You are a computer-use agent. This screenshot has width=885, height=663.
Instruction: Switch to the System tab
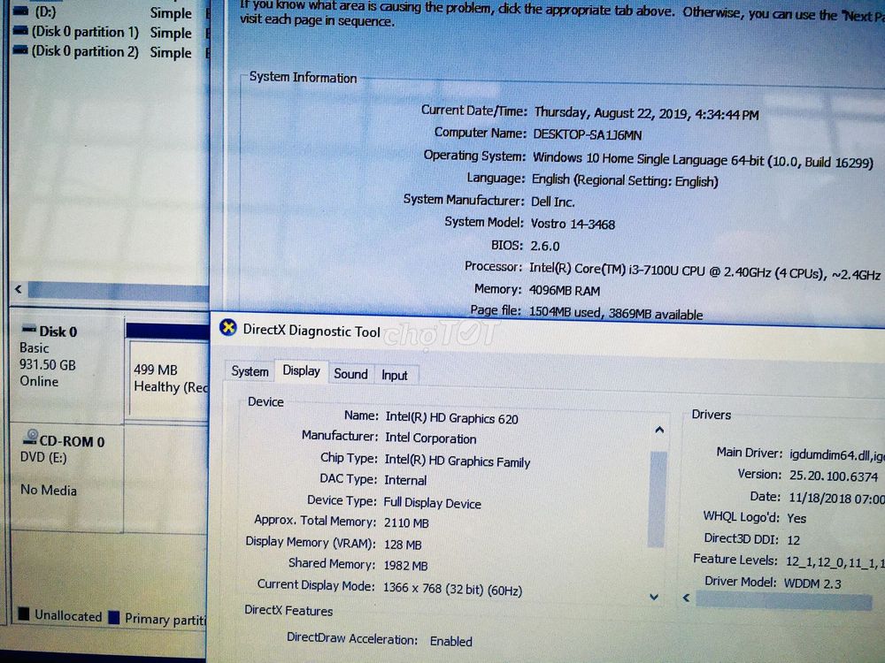[x=250, y=371]
